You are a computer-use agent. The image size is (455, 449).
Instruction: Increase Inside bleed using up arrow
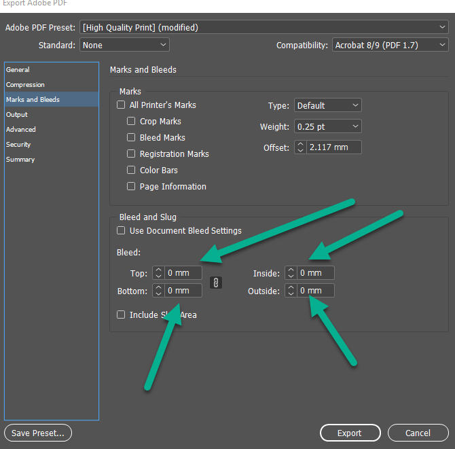pos(291,270)
